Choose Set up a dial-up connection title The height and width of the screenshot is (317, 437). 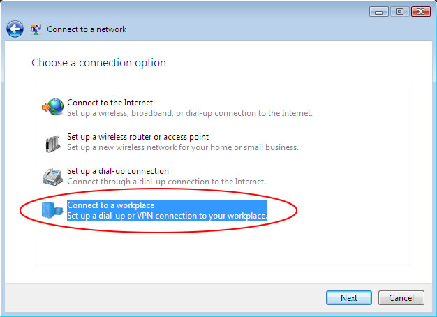117,171
